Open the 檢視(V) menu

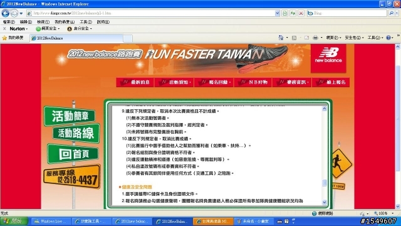[43, 22]
